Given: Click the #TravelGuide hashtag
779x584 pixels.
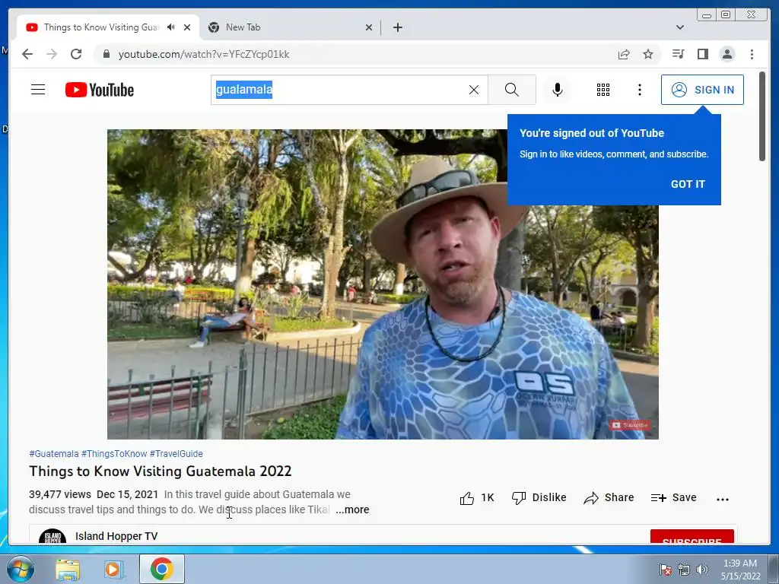Looking at the screenshot, I should 176,454.
